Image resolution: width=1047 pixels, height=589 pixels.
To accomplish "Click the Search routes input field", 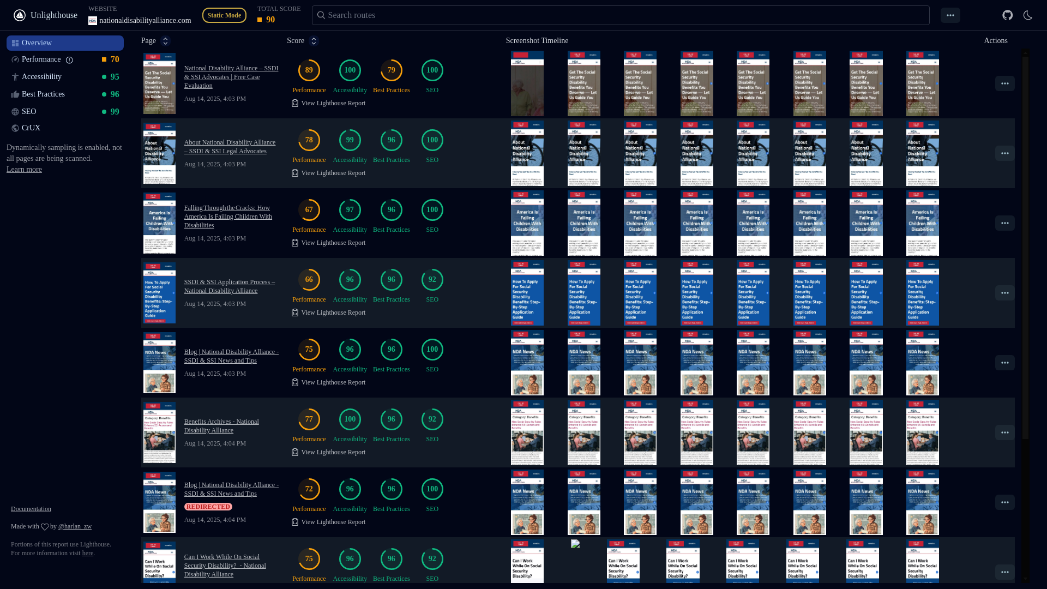I will [621, 15].
